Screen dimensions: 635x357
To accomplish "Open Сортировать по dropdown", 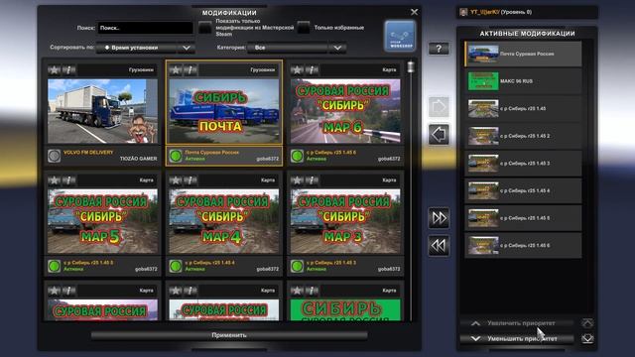I will click(146, 48).
